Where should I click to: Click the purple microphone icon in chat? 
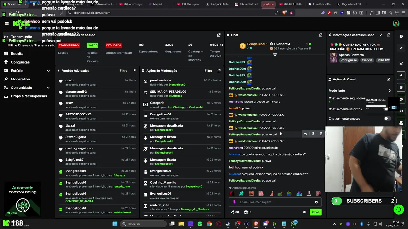tap(234, 202)
